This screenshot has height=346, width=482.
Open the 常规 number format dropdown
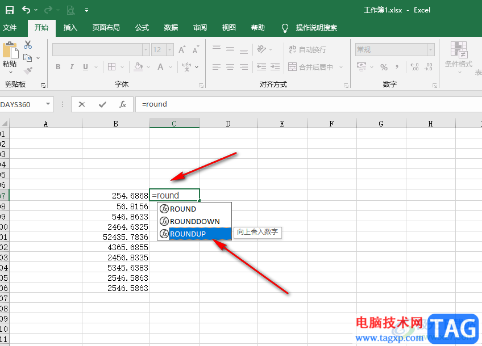pyautogui.click(x=431, y=50)
